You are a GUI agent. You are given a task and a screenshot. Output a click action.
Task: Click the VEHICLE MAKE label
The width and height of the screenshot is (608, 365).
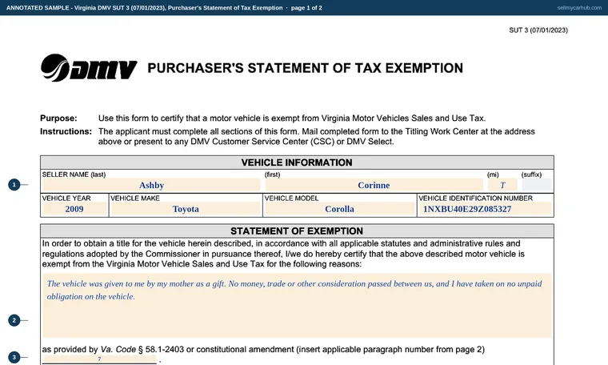tap(135, 199)
